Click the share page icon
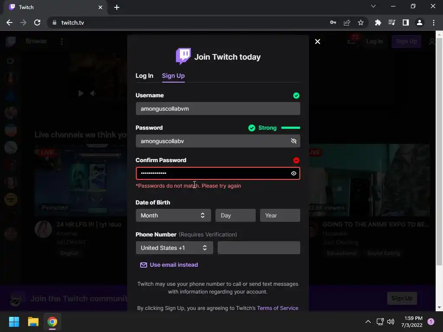Screen dimensions: 443x332 click(x=347, y=22)
